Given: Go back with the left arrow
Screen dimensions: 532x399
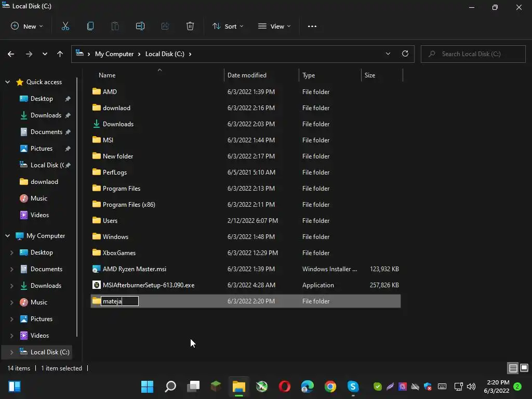Looking at the screenshot, I should coord(11,54).
